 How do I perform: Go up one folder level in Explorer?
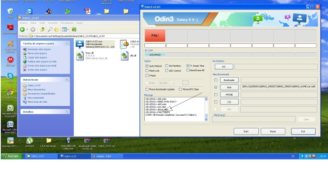pos(43,29)
